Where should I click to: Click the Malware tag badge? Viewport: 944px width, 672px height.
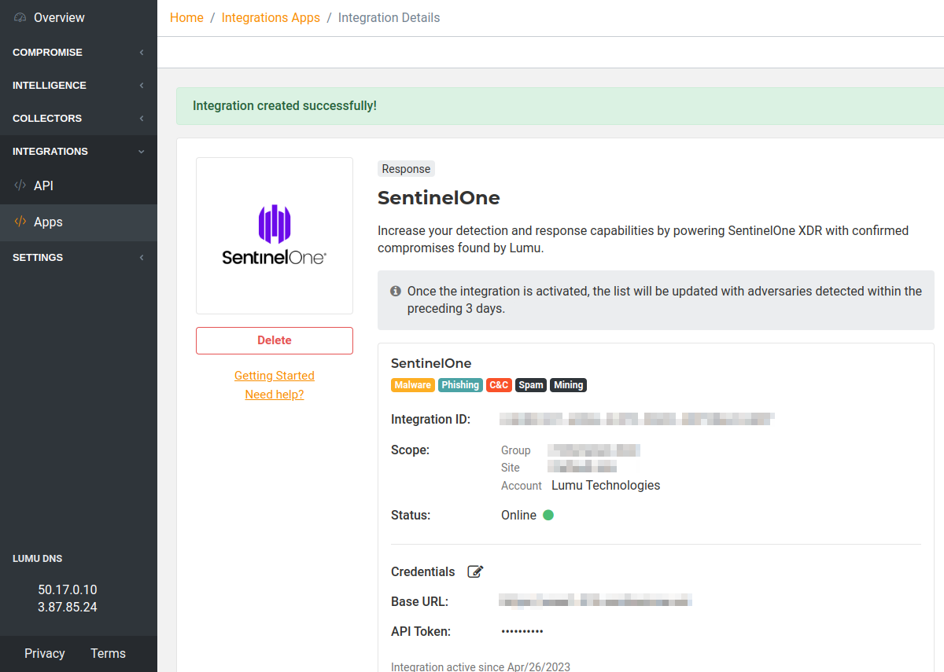click(412, 385)
